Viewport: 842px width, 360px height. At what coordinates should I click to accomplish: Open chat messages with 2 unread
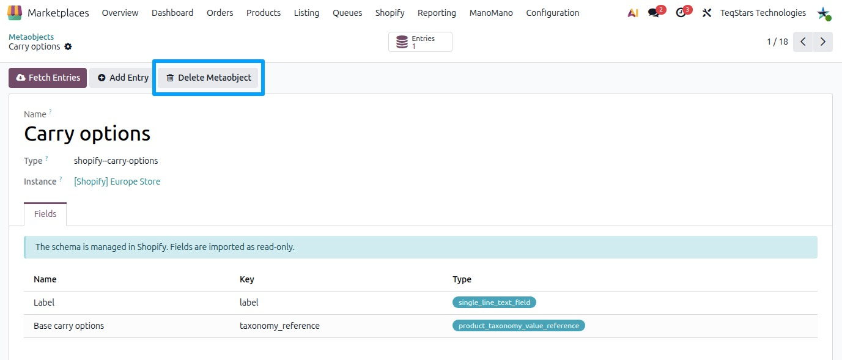[x=656, y=12]
